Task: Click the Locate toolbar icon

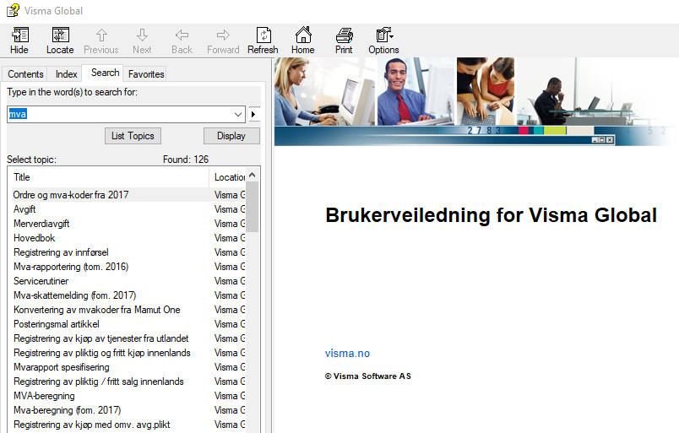Action: pyautogui.click(x=60, y=41)
